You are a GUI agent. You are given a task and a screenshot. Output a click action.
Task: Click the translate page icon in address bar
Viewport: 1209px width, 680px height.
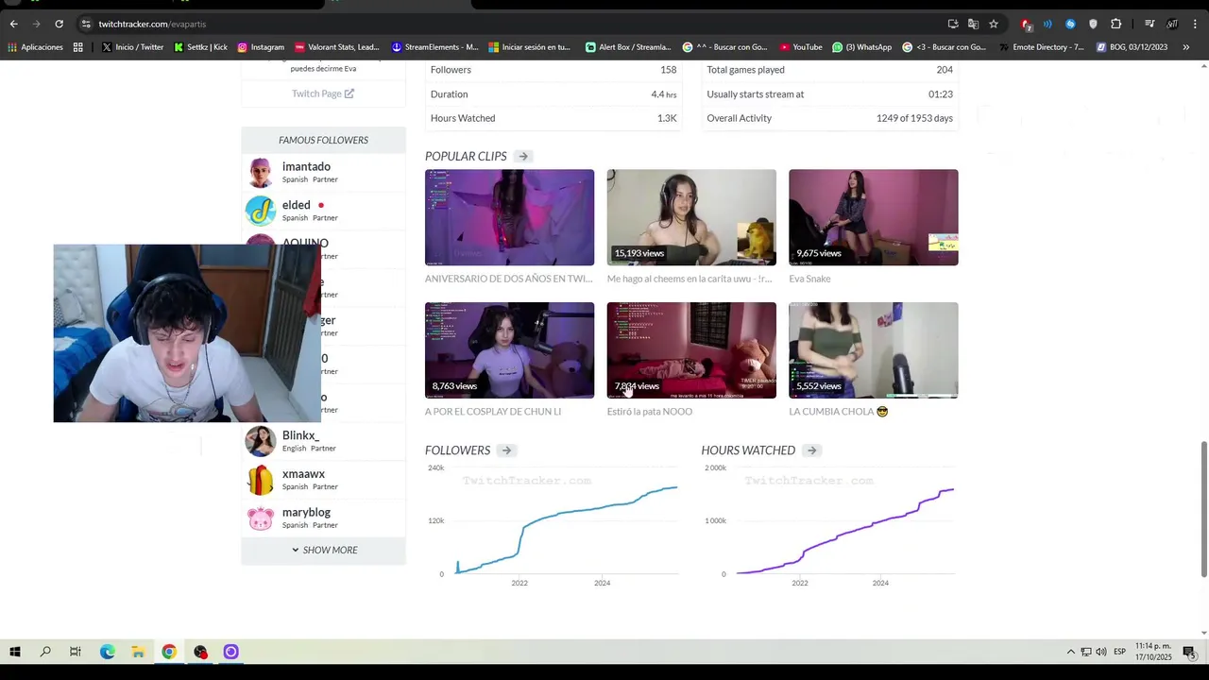[973, 24]
